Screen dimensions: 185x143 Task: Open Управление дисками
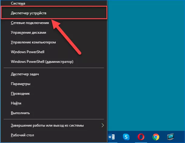(x=29, y=32)
